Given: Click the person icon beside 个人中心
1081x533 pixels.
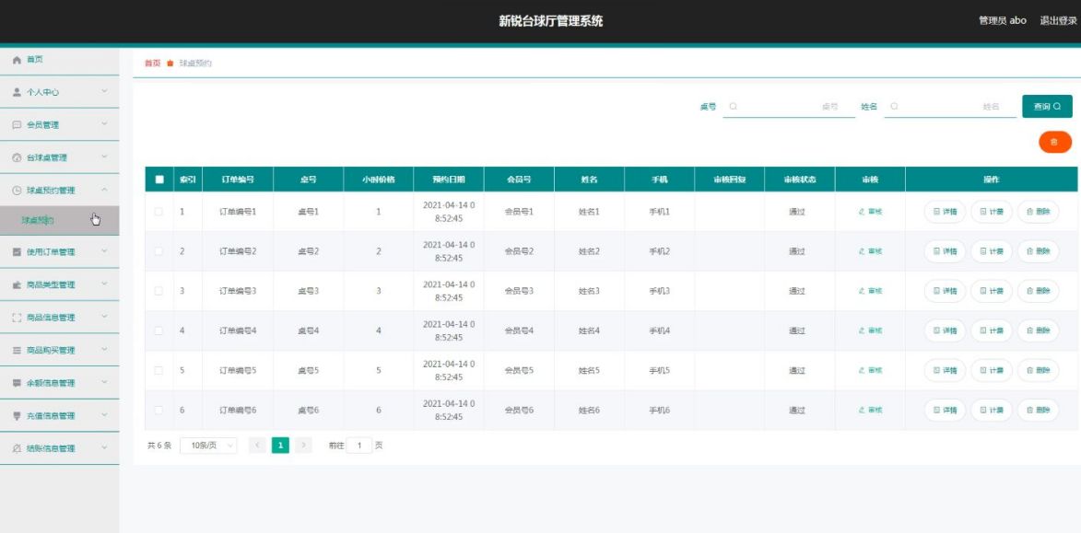Looking at the screenshot, I should click(x=18, y=91).
